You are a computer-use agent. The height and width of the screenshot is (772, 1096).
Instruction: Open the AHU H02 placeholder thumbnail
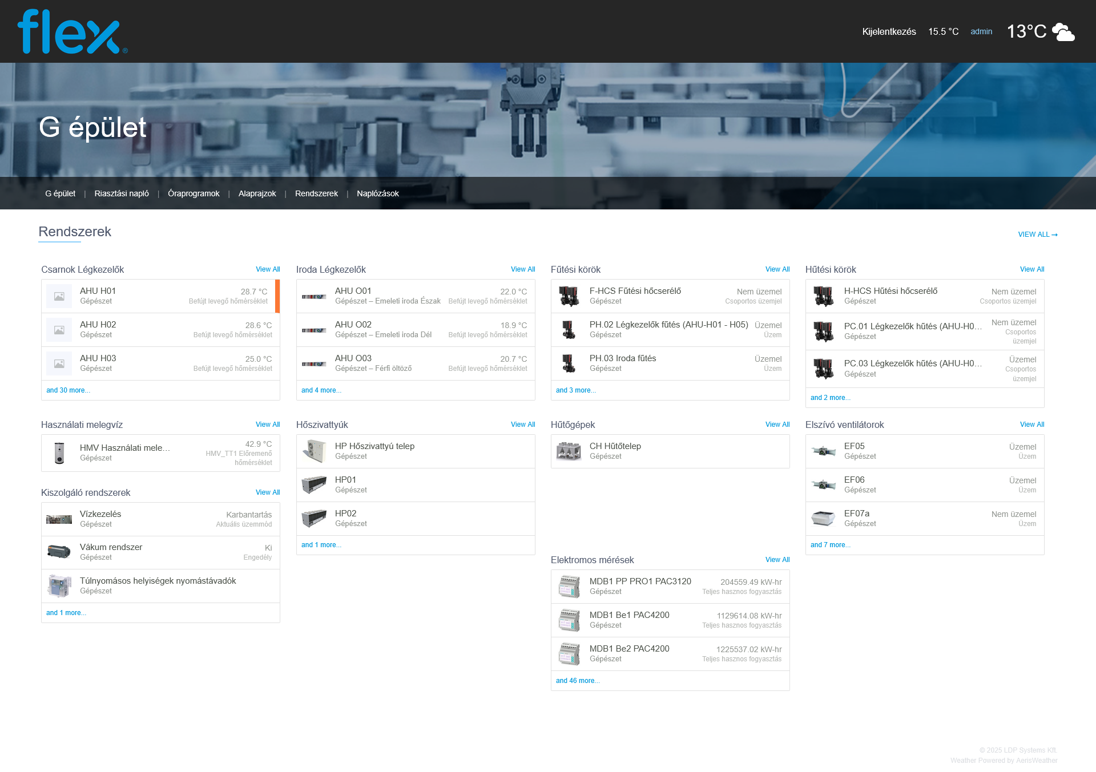pos(59,330)
